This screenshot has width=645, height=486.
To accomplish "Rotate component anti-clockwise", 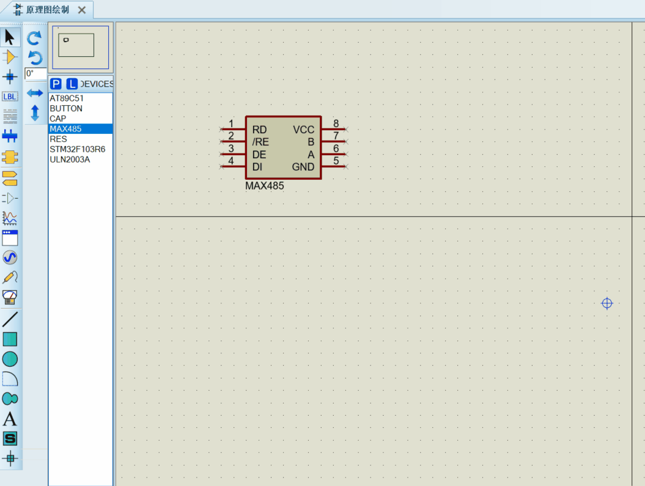I will pyautogui.click(x=35, y=57).
